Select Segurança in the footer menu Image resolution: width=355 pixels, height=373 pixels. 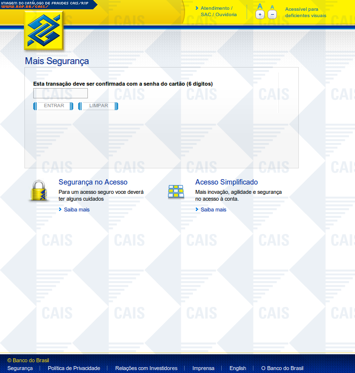click(x=20, y=368)
